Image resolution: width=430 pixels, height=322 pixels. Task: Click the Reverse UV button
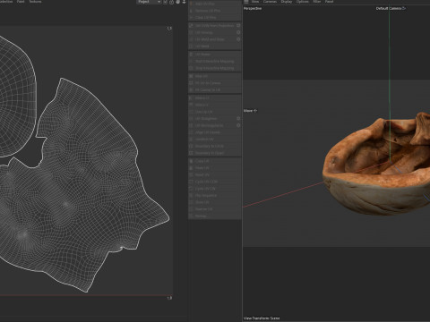click(x=214, y=209)
